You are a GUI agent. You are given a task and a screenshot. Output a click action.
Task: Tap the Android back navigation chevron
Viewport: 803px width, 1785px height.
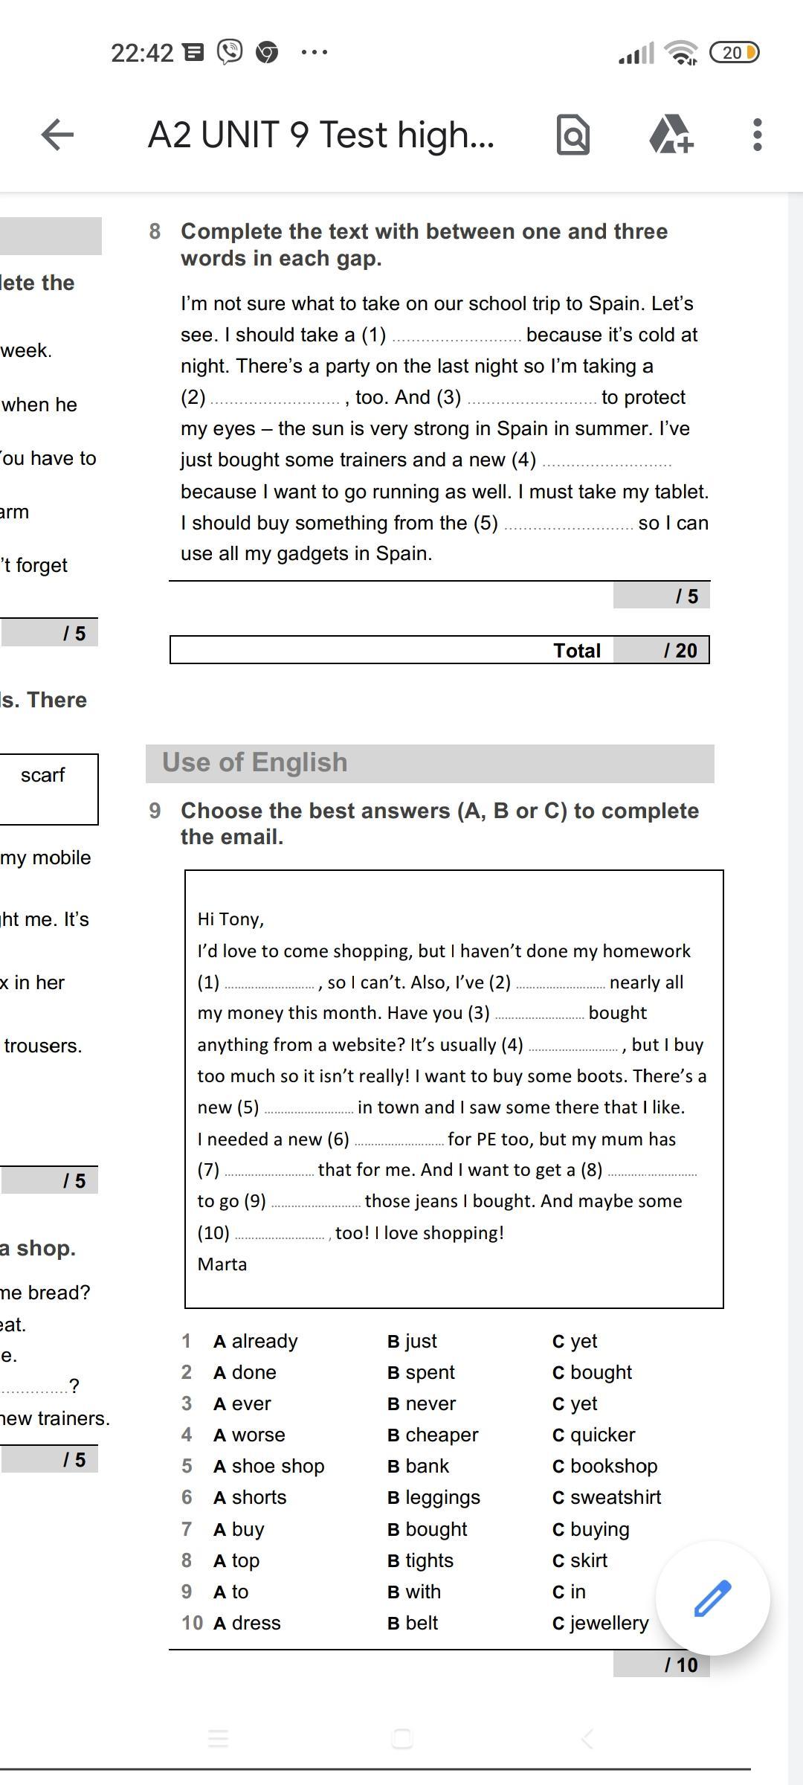tap(587, 1738)
